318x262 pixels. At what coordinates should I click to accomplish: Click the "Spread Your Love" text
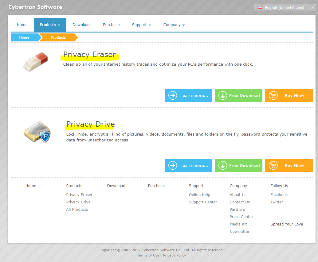[x=287, y=224]
